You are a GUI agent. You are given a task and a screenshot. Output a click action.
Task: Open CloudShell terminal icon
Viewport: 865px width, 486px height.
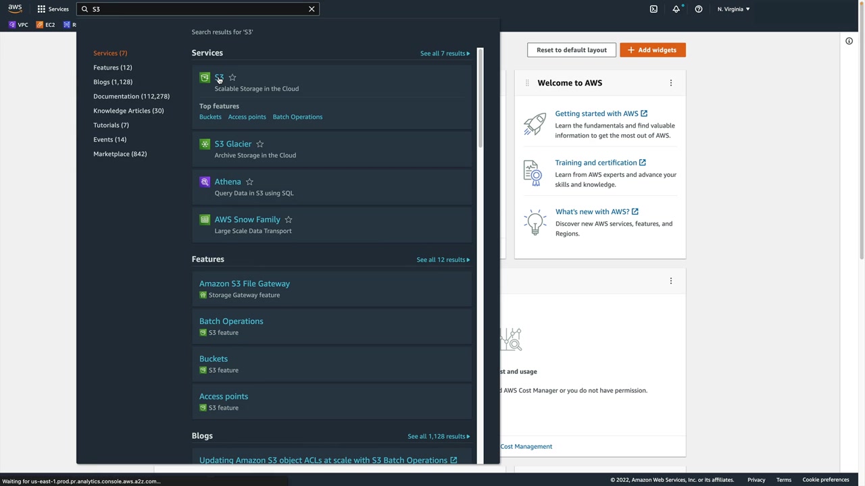[x=653, y=9]
